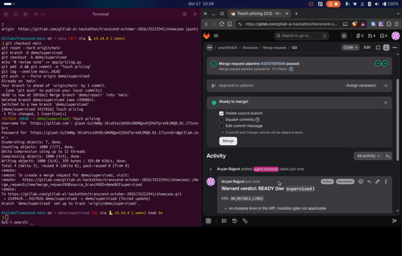This screenshot has width=402, height=256.
Task: Open the Code dropdown
Action: click(350, 47)
